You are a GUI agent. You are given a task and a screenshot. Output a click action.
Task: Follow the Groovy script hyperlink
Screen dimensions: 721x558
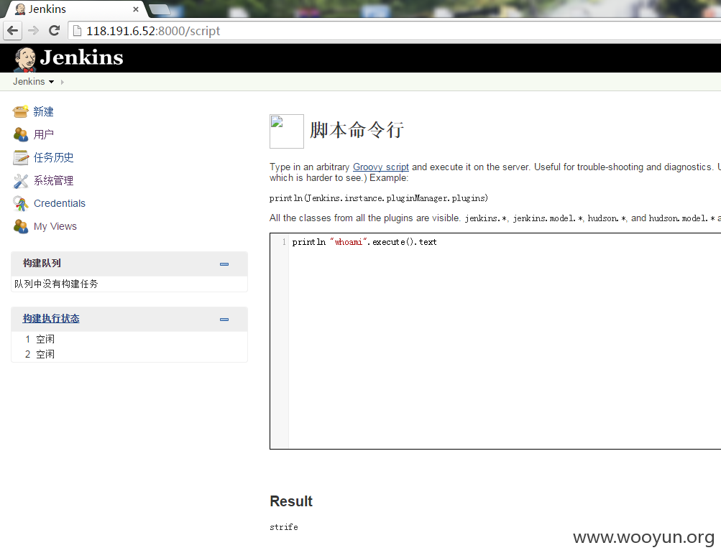click(381, 167)
